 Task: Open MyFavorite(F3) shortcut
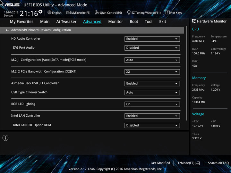pos(78,12)
